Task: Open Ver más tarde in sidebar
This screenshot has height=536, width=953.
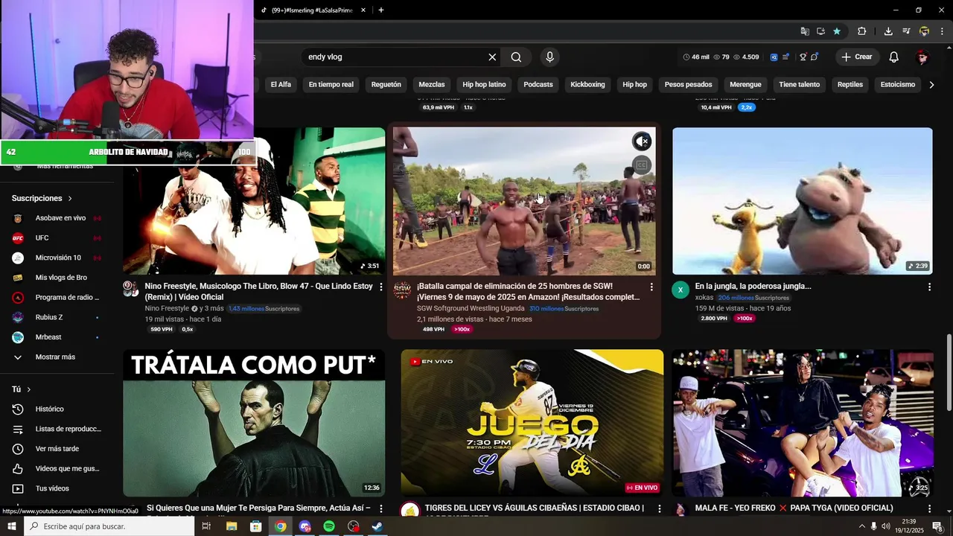Action: click(x=57, y=449)
